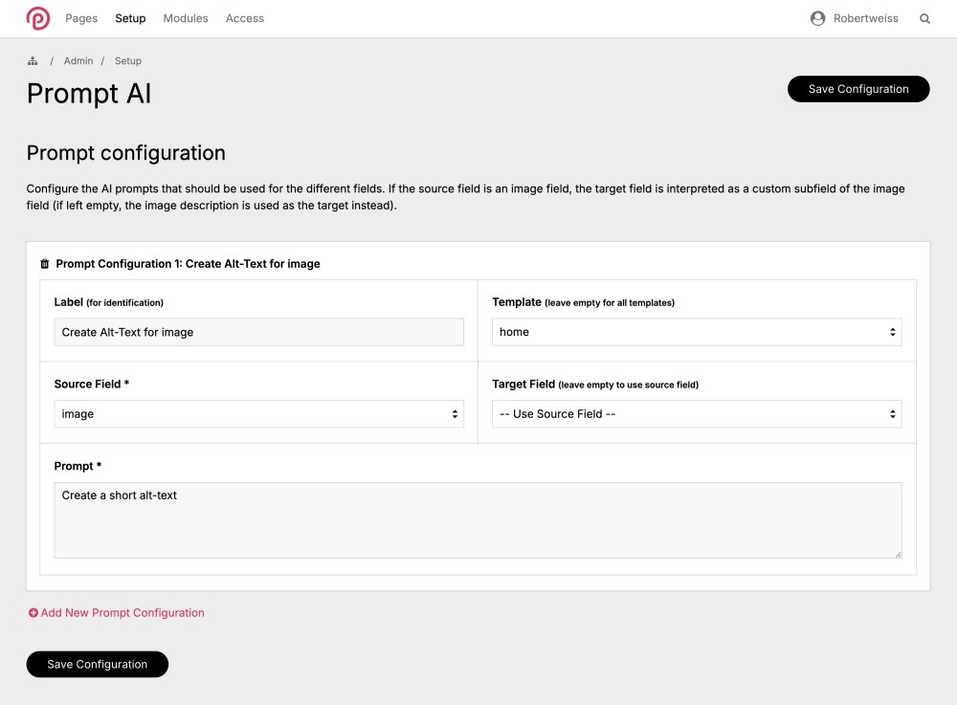Click into the Prompt text area
This screenshot has width=957, height=705.
pos(478,520)
